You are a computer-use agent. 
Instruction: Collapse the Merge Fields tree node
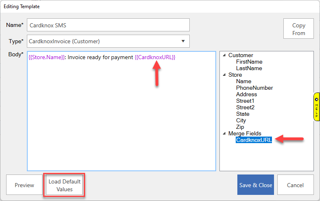coord(224,134)
